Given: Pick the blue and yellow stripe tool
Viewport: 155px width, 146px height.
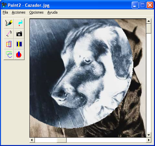Looking at the screenshot, I should point(19,44).
